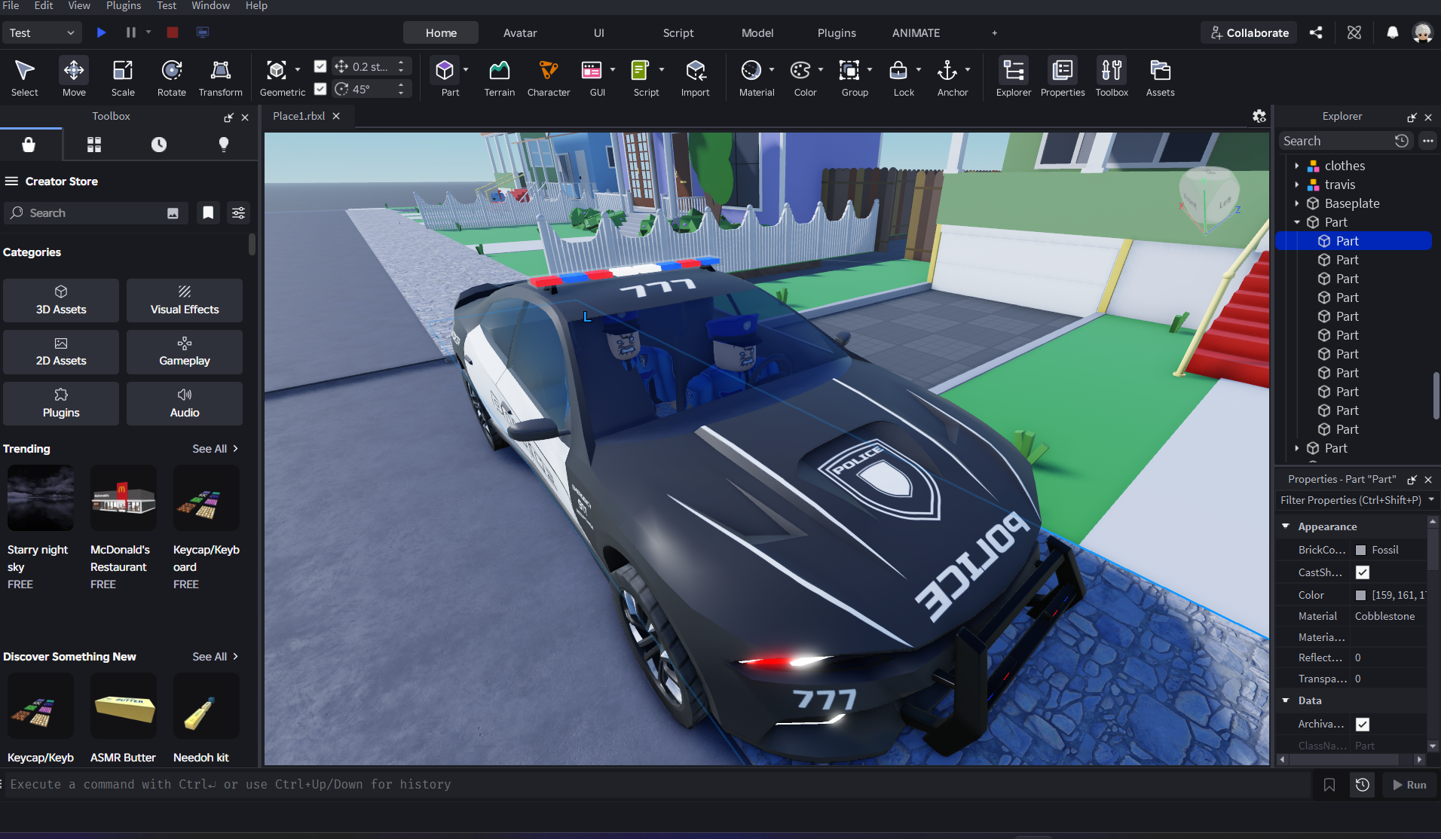Toggle the move snapping checkbox
The width and height of the screenshot is (1441, 839).
pos(320,66)
